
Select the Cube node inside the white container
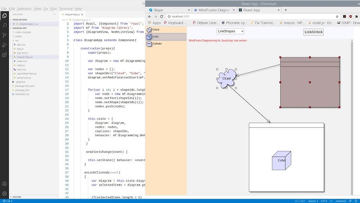(x=281, y=160)
